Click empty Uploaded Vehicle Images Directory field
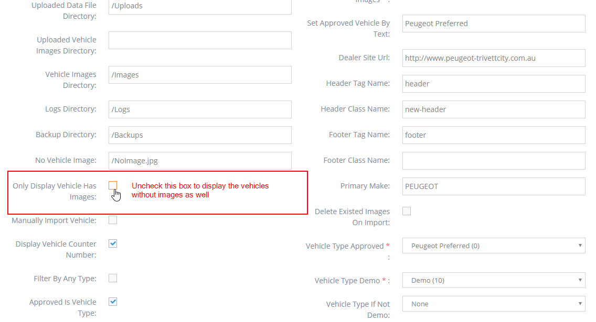 (x=200, y=40)
